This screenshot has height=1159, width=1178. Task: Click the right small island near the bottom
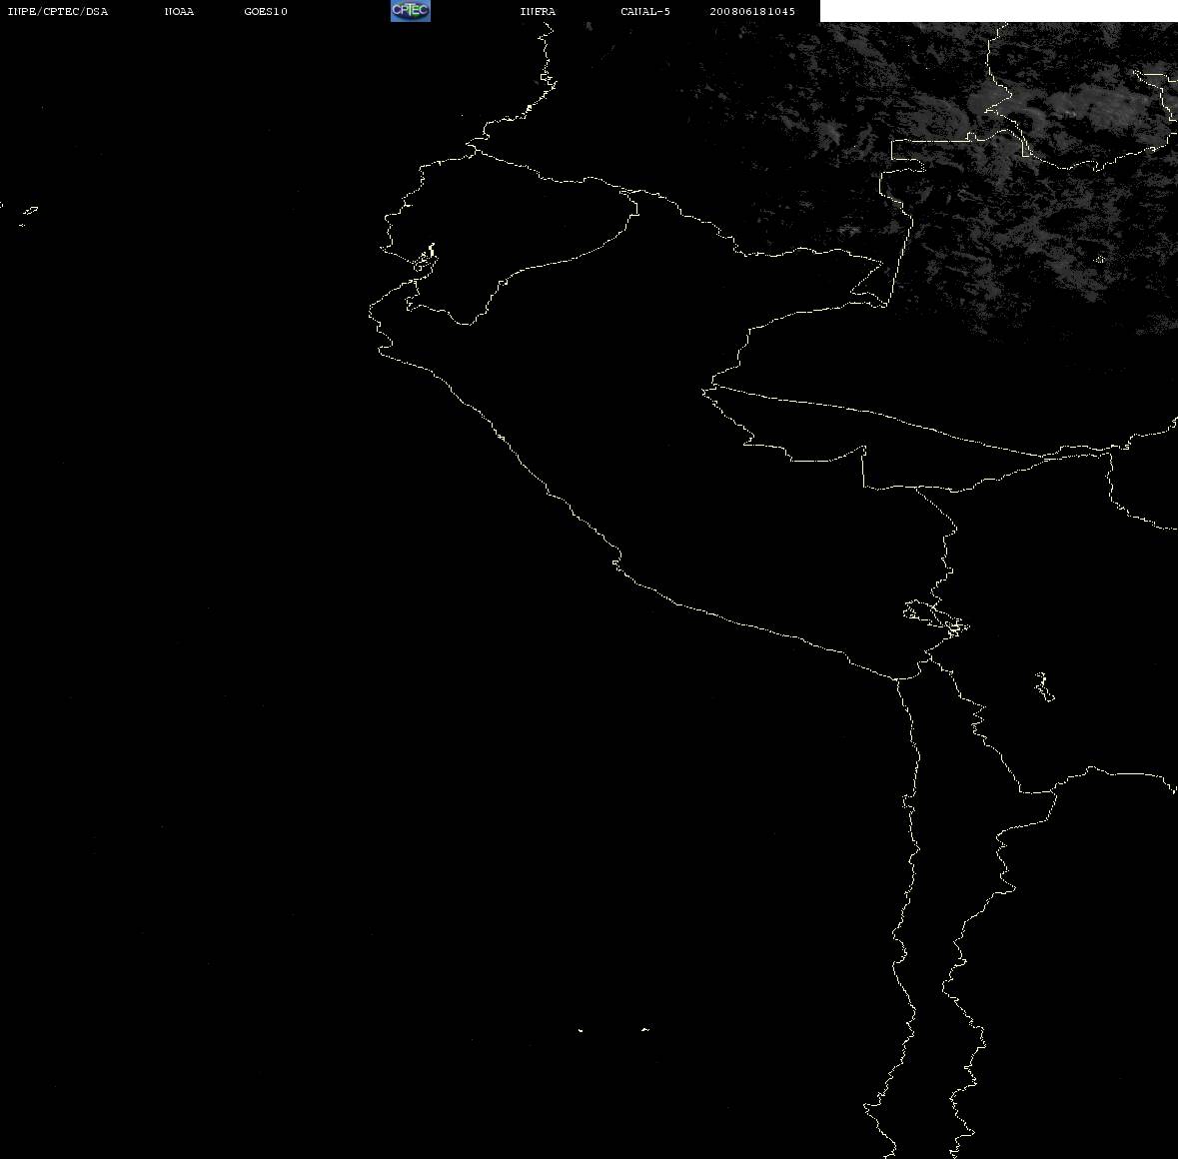click(x=645, y=1029)
